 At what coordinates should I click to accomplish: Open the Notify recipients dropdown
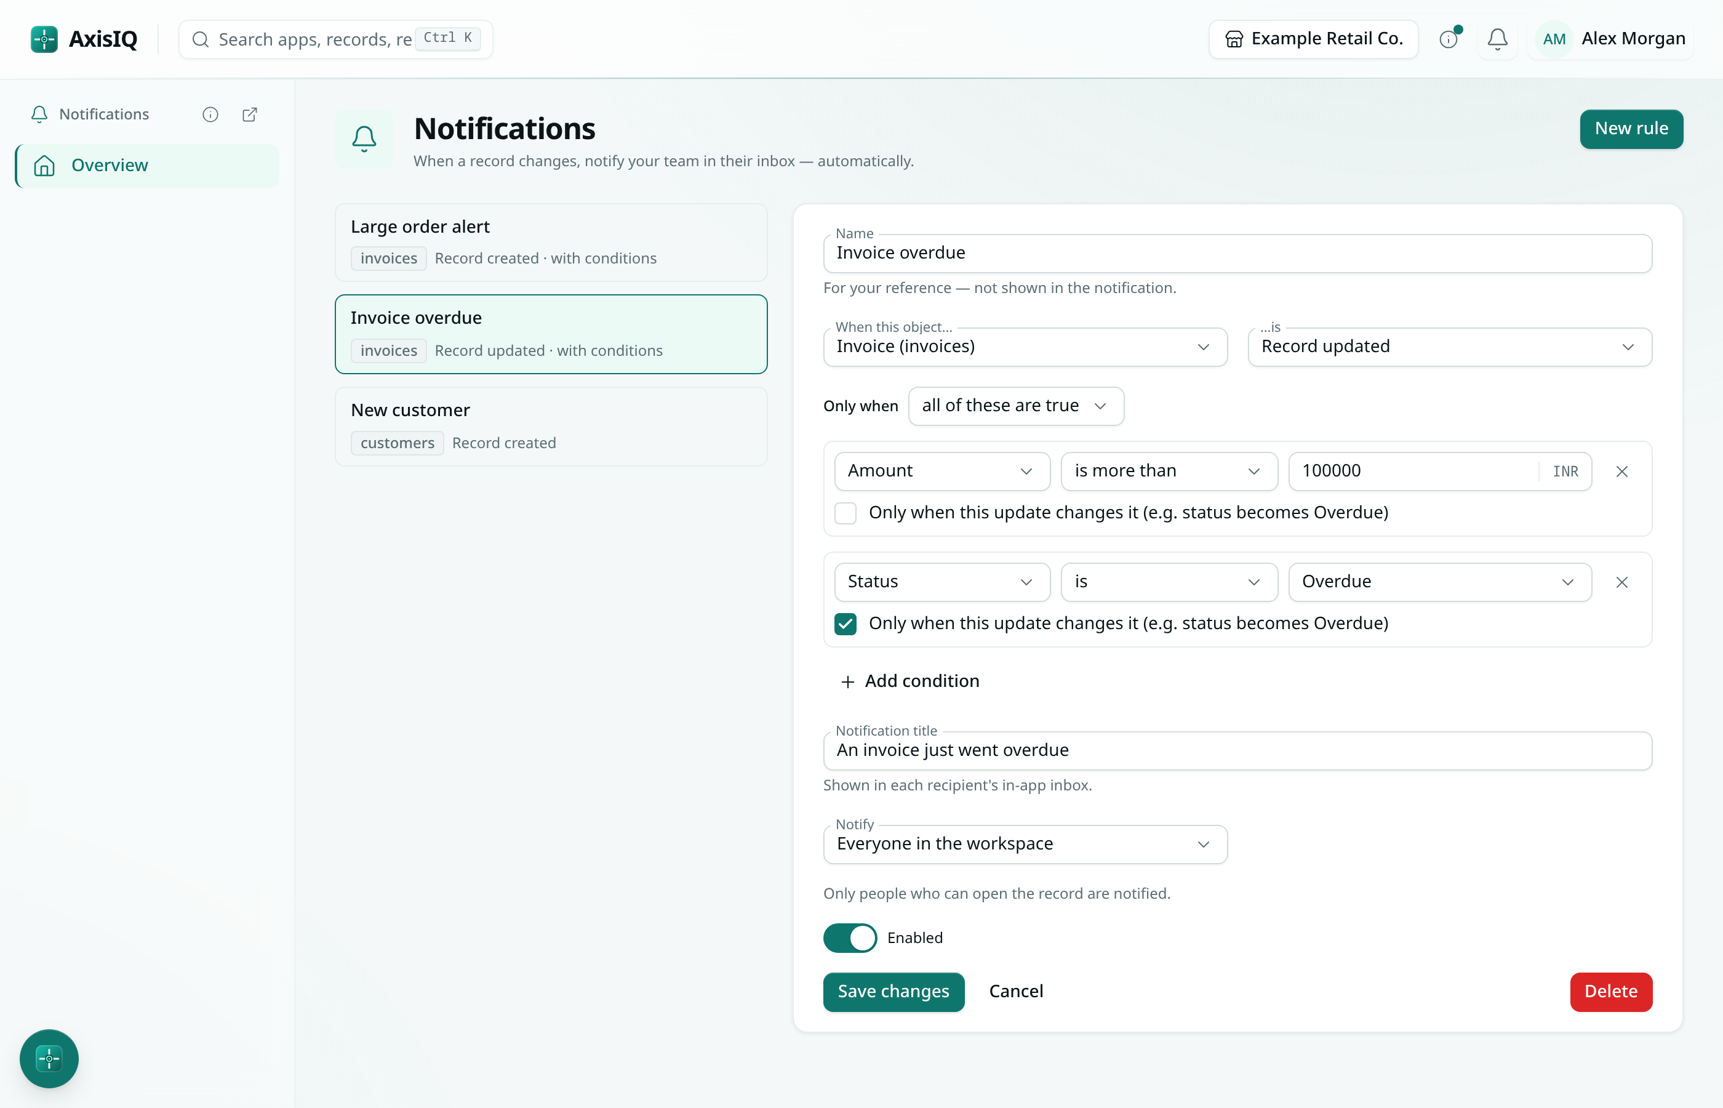point(1025,844)
